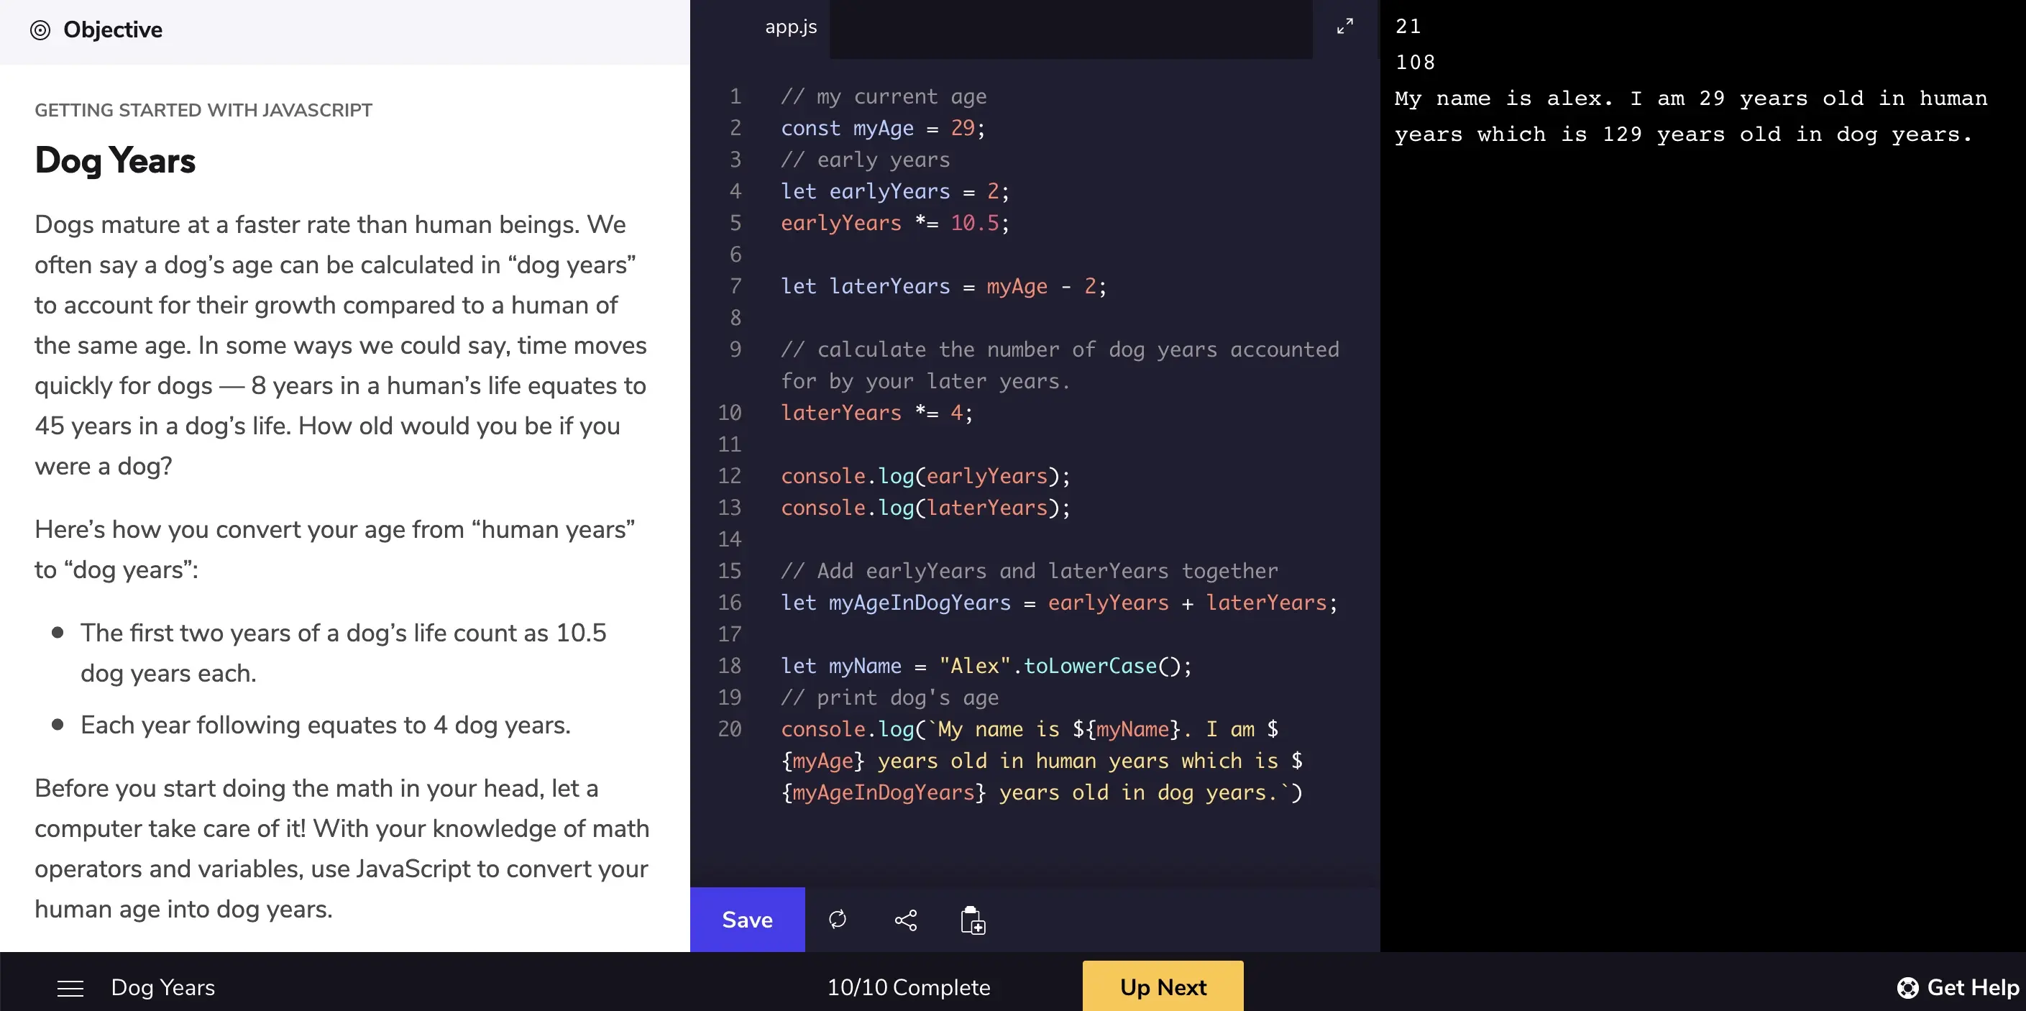The height and width of the screenshot is (1011, 2026).
Task: Place cursor on line 2 myAge declaration
Action: [882, 128]
